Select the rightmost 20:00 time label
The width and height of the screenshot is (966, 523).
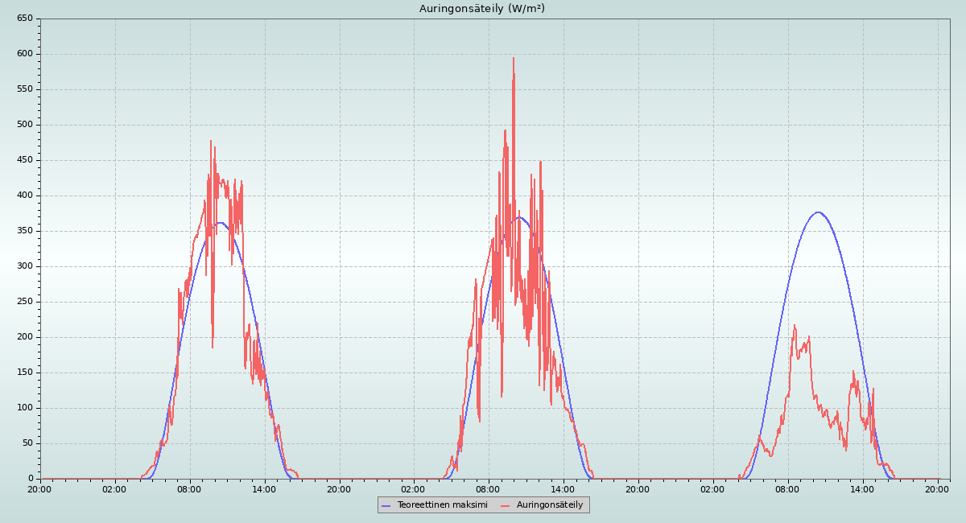click(x=938, y=488)
